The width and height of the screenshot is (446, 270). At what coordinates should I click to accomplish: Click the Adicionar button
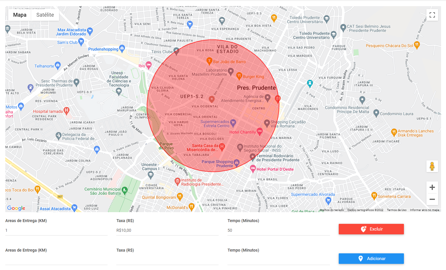(371, 259)
